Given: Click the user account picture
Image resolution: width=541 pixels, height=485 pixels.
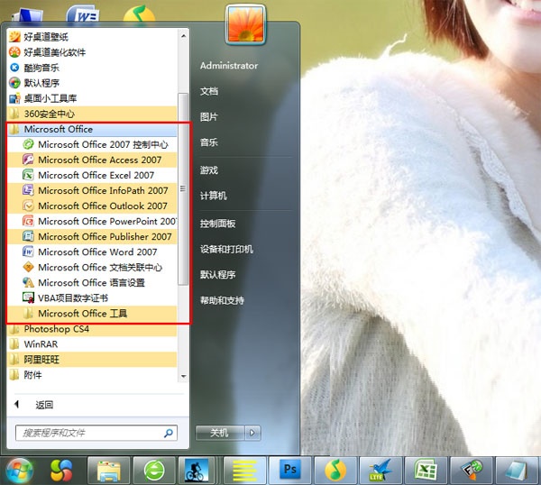Looking at the screenshot, I should point(245,25).
